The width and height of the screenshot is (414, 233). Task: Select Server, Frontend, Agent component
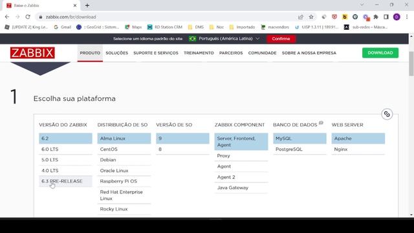point(241,142)
